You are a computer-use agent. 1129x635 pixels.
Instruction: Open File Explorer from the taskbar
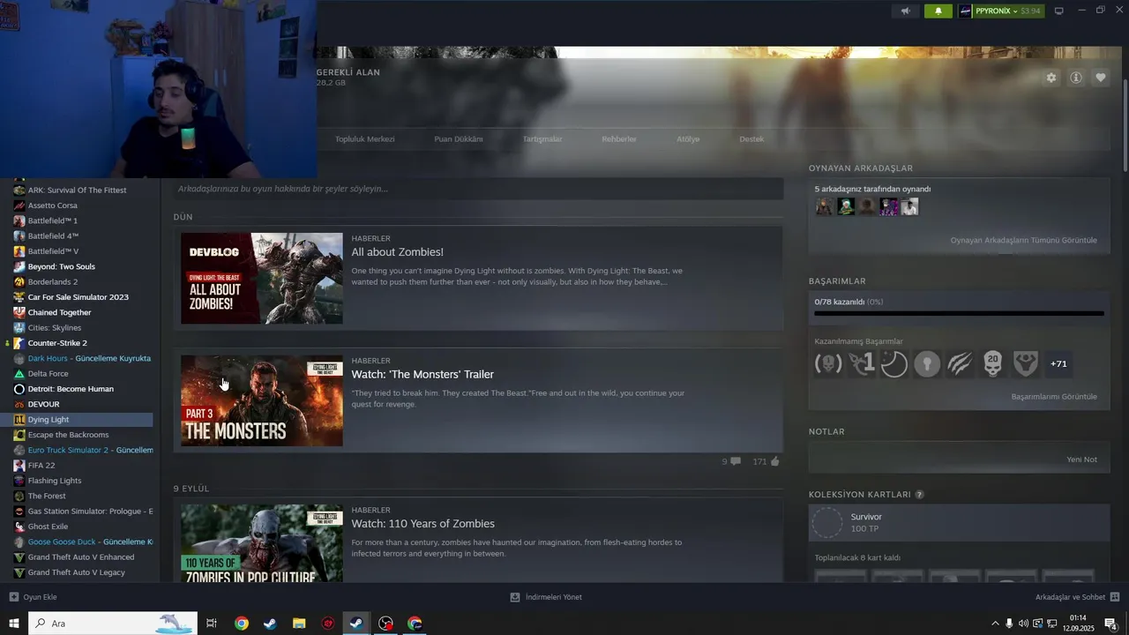tap(299, 624)
